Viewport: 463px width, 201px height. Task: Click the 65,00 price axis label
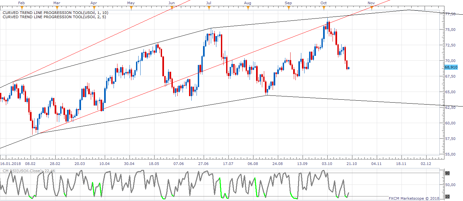(450, 92)
